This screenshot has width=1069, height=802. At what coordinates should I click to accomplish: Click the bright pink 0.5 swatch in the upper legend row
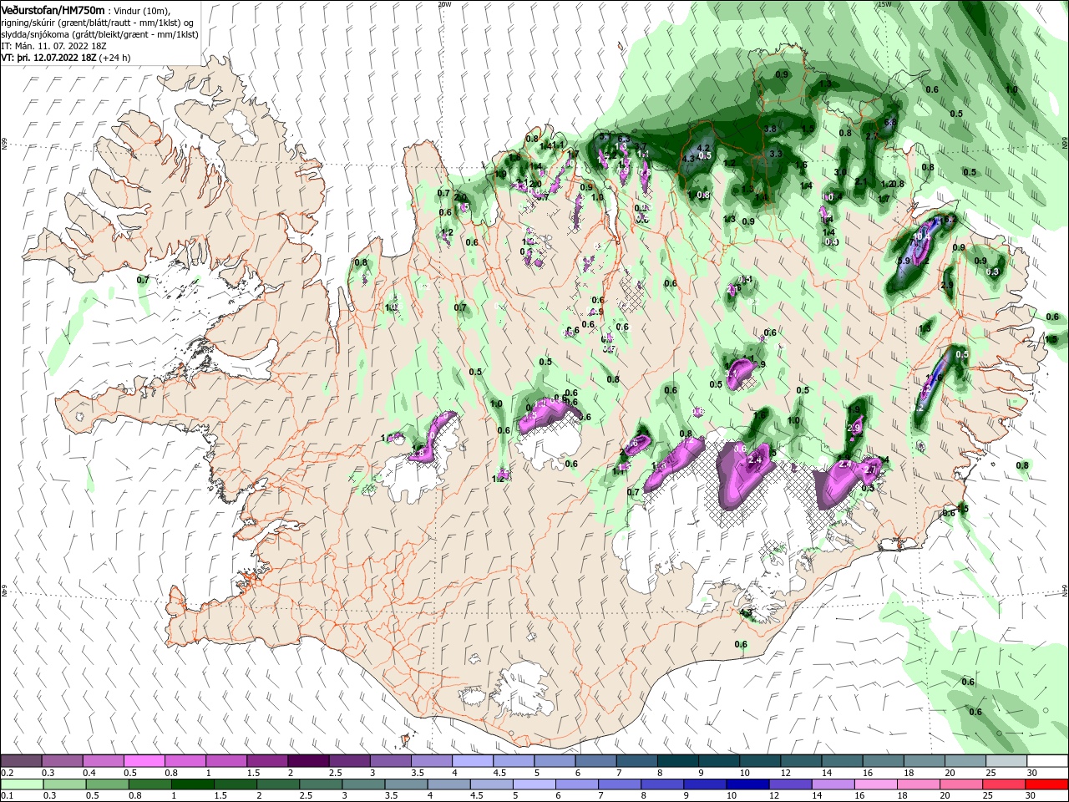144,761
